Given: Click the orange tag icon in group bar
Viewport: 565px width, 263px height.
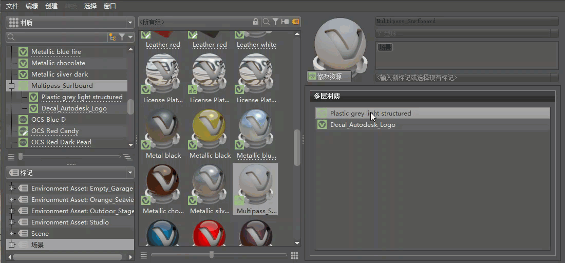Looking at the screenshot, I should pyautogui.click(x=295, y=22).
